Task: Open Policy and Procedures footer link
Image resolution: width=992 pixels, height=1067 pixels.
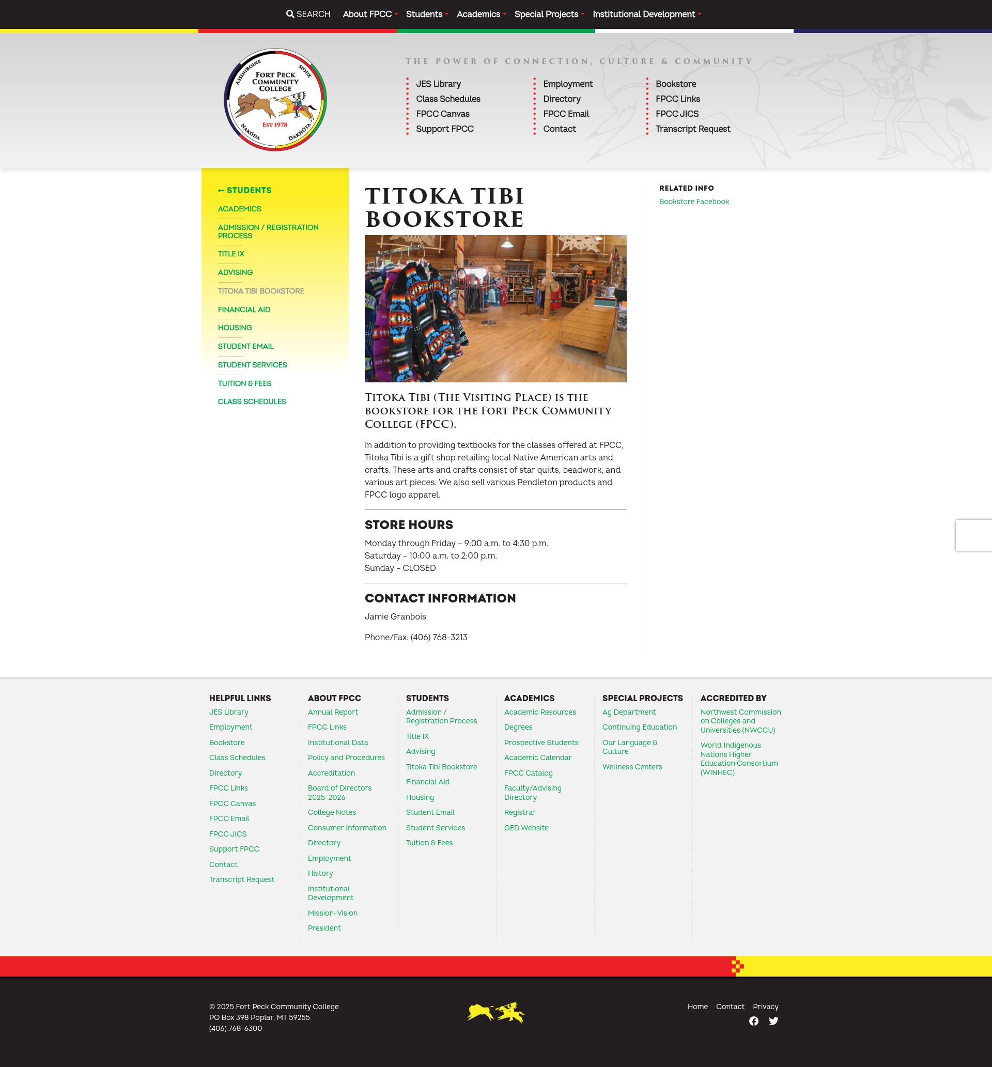Action: pos(346,758)
